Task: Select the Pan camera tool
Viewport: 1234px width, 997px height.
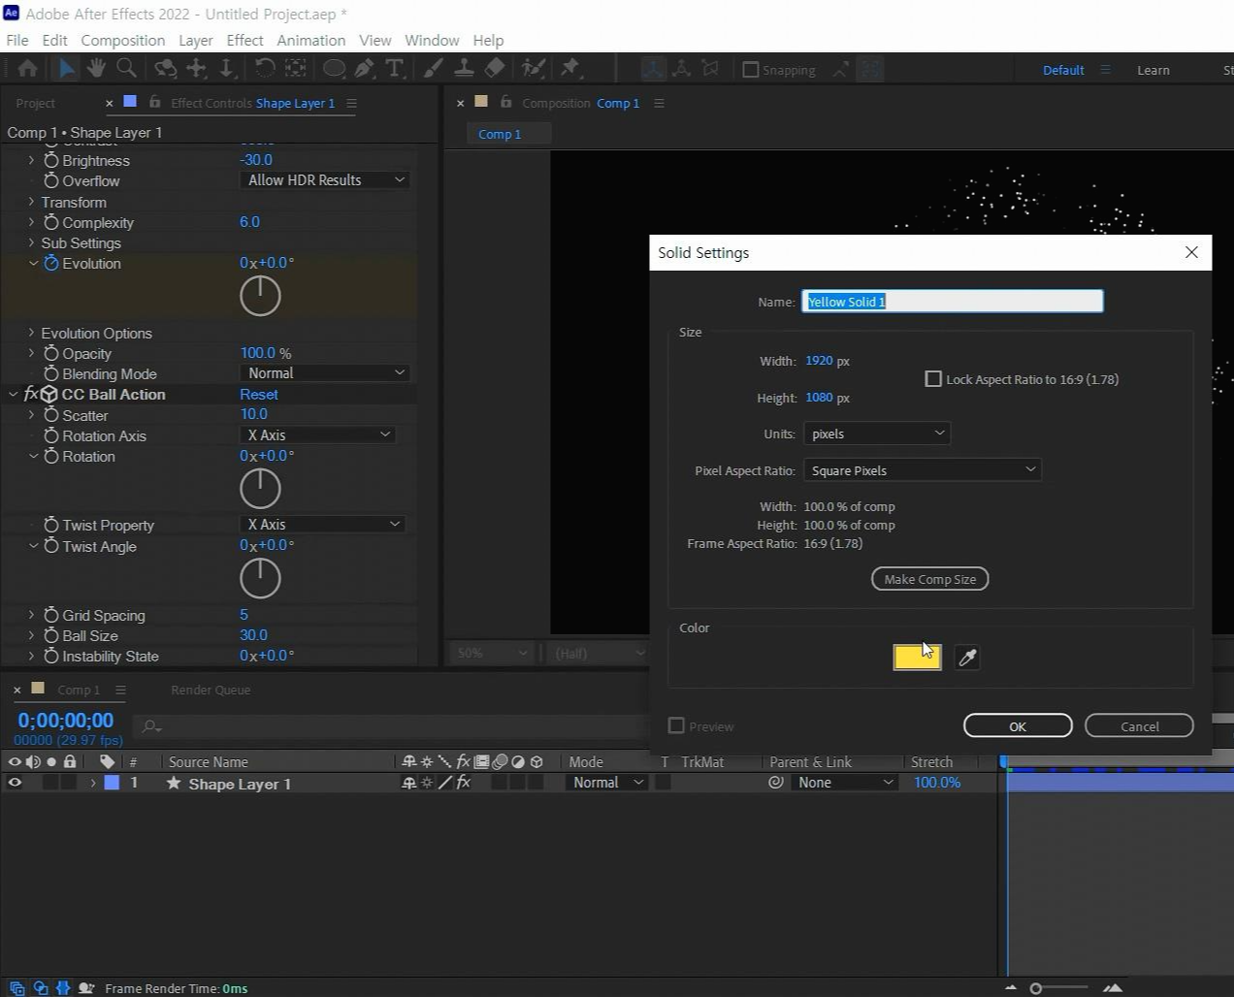Action: coord(197,68)
